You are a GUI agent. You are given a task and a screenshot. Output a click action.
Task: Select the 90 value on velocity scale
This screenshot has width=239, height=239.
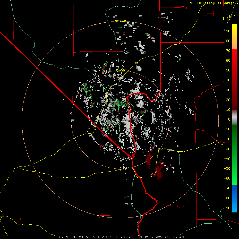[x=228, y=31]
